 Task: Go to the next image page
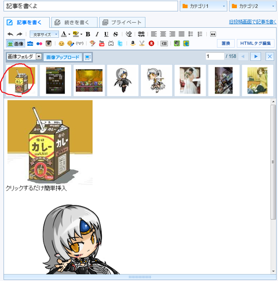click(256, 56)
